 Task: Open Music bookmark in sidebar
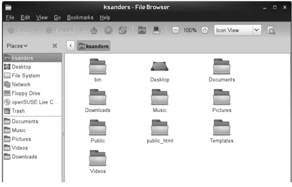pyautogui.click(x=33, y=130)
